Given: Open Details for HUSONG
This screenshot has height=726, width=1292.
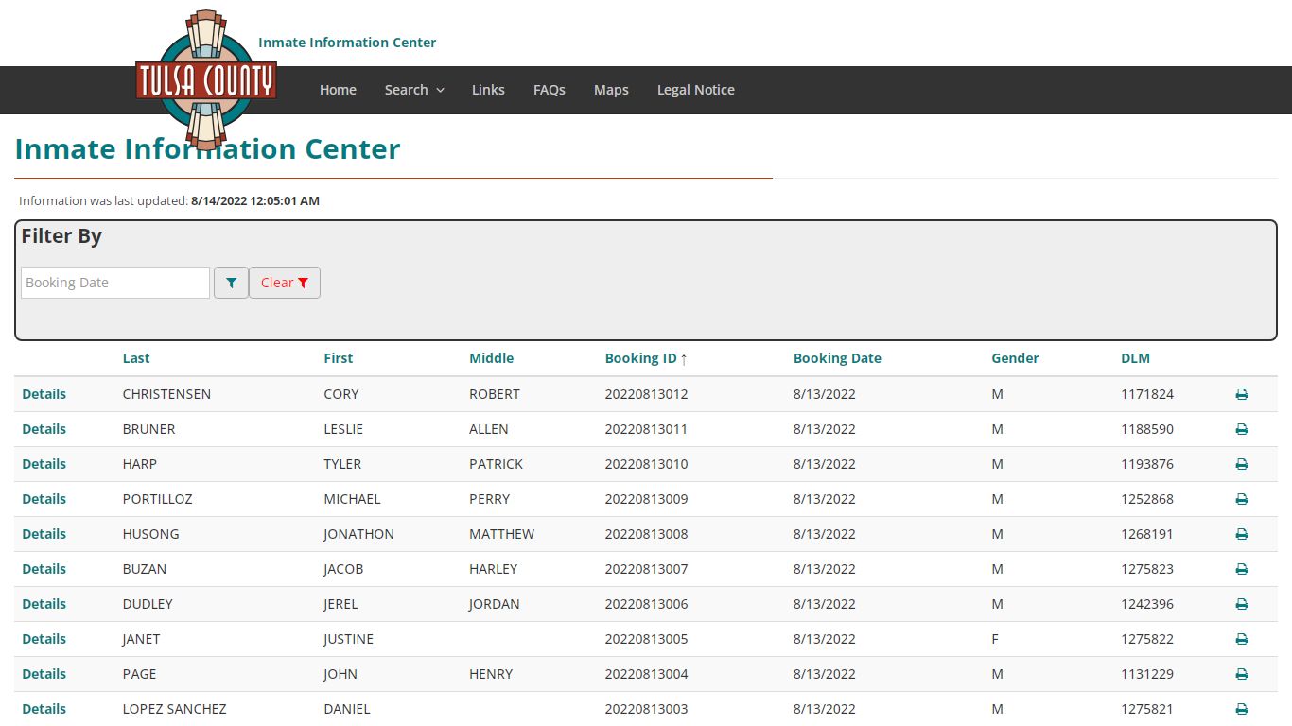Looking at the screenshot, I should 44,534.
